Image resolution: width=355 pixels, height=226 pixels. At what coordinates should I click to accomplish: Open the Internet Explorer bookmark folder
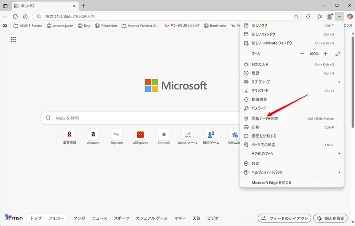(x=140, y=26)
